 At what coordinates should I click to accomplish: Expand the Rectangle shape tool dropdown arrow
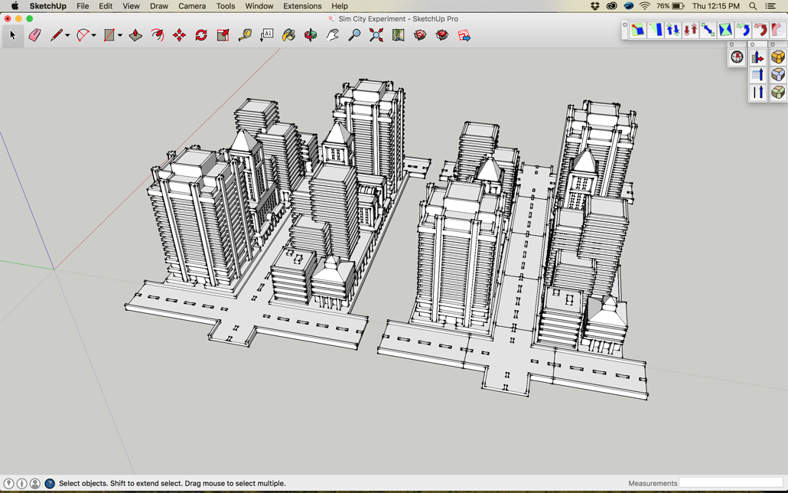[x=120, y=36]
